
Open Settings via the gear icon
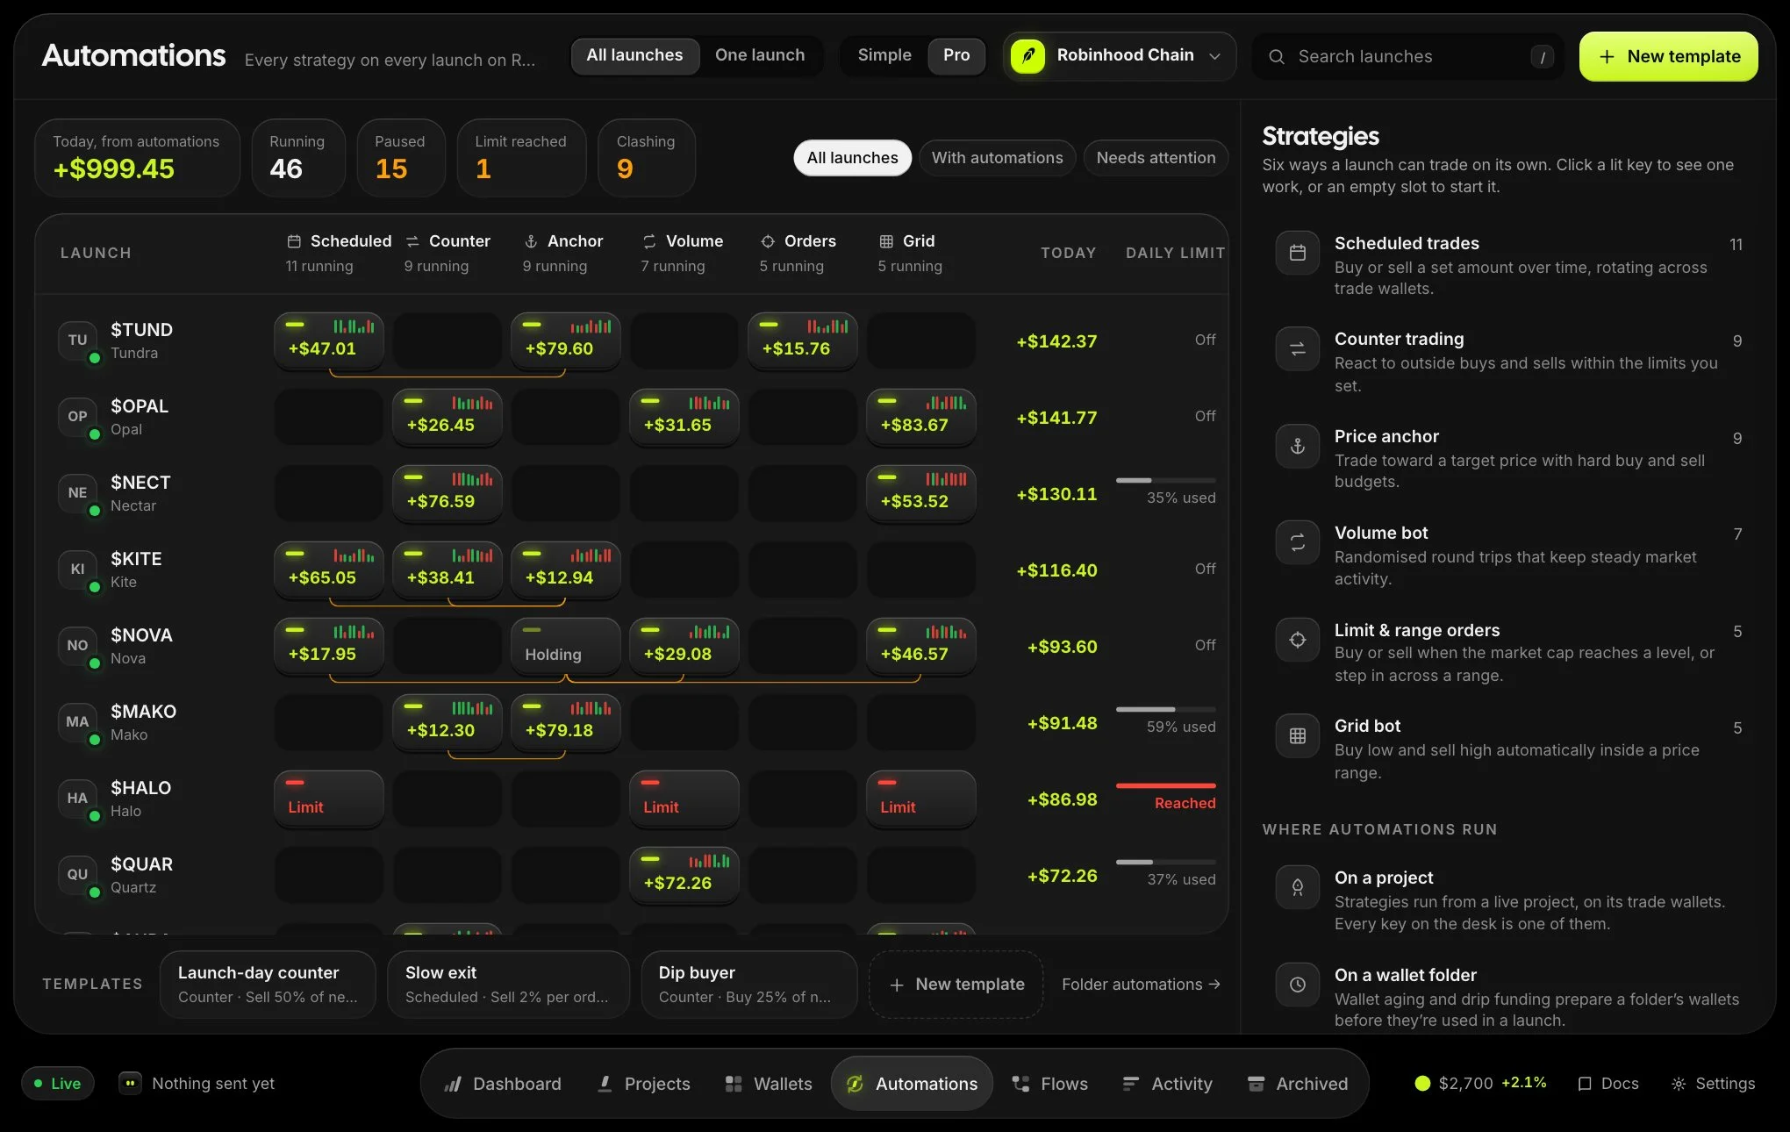(1678, 1084)
